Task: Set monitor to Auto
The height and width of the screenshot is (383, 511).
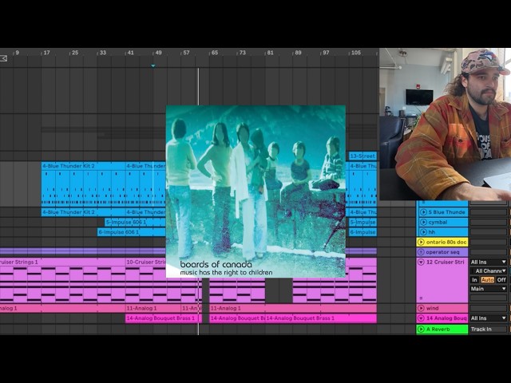Action: 487,280
